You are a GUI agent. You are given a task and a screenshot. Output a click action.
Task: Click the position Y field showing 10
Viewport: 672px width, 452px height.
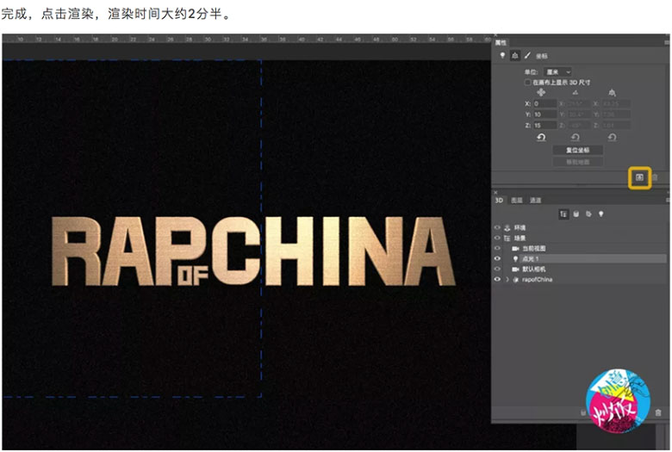544,115
